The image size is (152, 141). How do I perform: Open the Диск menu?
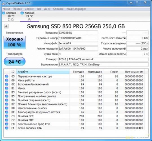[x=47, y=9]
